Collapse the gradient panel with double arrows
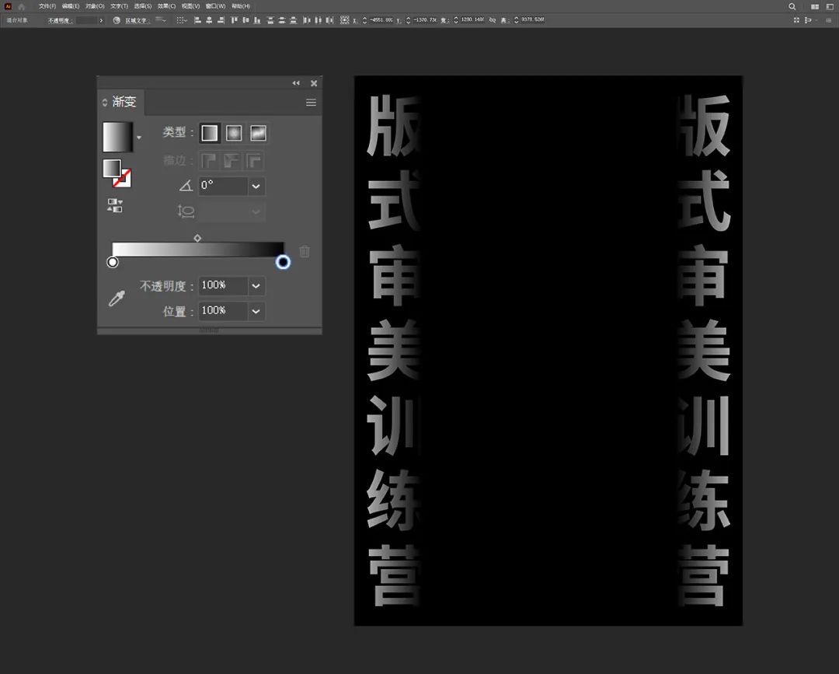Viewport: 839px width, 674px height. click(x=296, y=83)
